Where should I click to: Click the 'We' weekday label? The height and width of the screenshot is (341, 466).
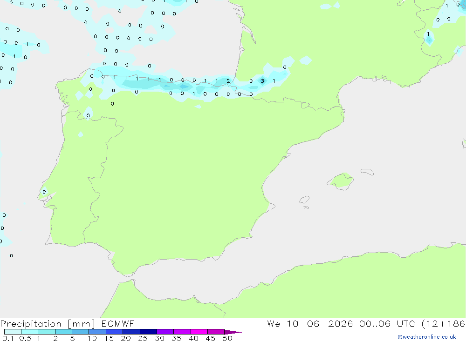pos(274,323)
